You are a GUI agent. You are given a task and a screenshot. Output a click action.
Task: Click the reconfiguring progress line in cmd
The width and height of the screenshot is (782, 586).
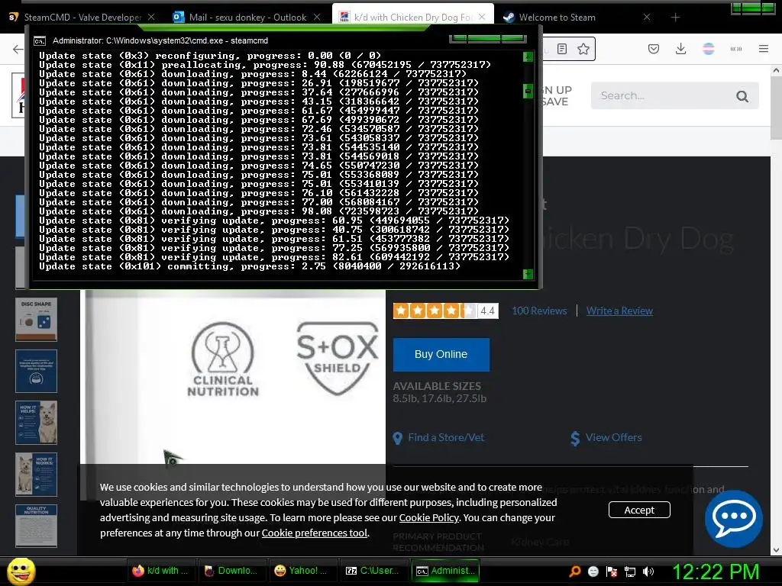(x=210, y=56)
